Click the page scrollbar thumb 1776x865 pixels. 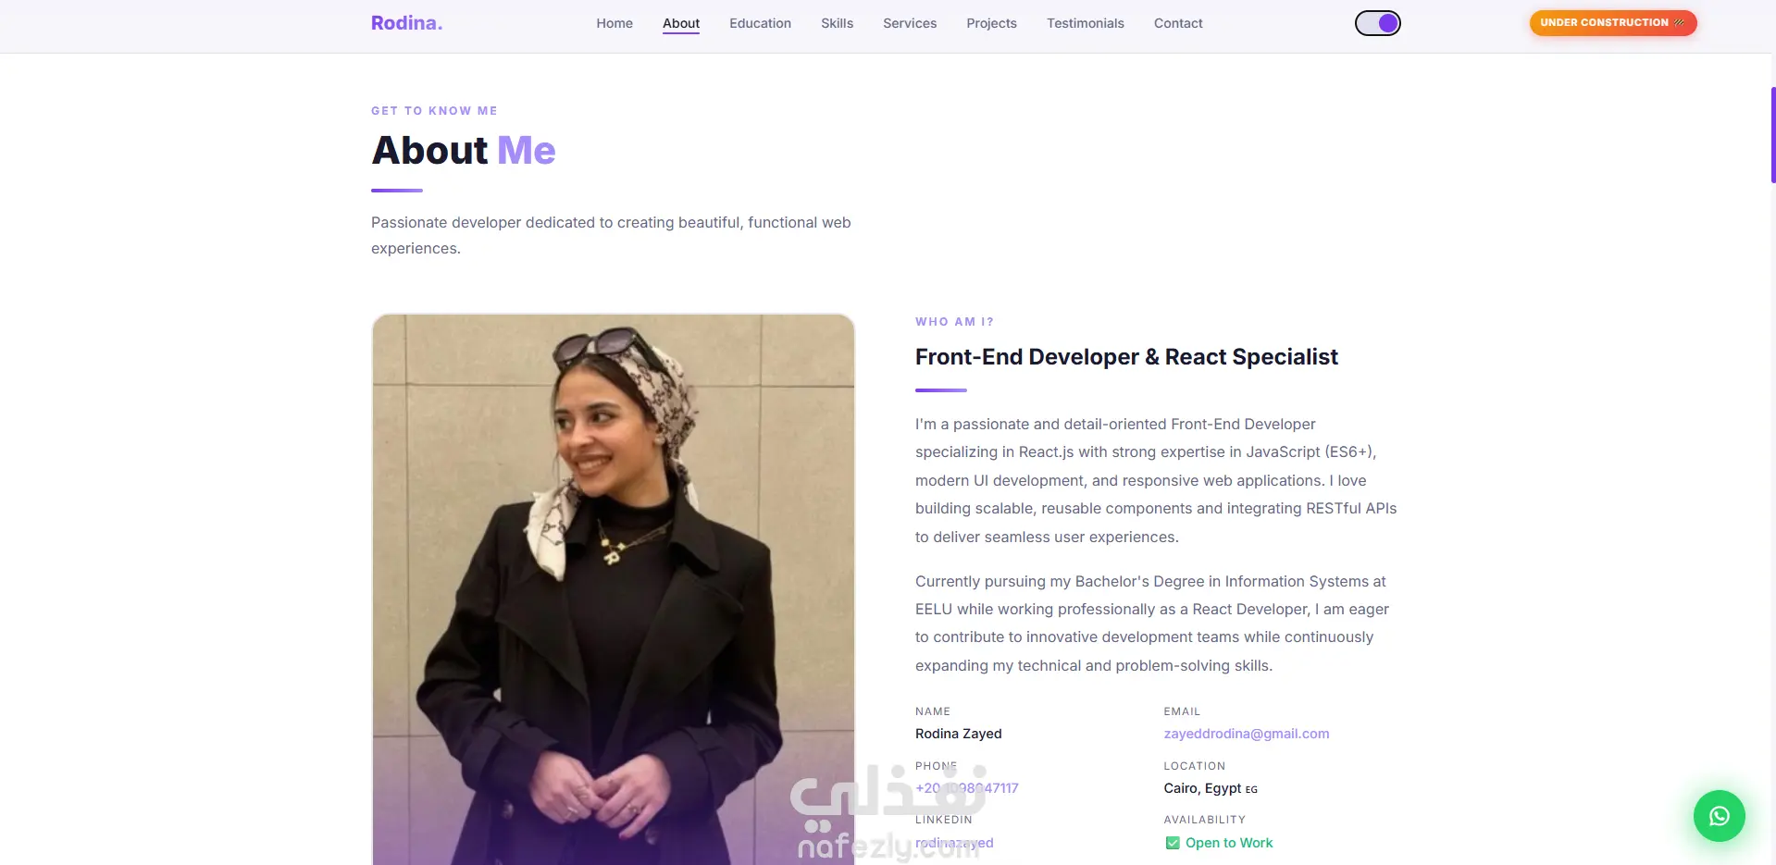(1772, 135)
